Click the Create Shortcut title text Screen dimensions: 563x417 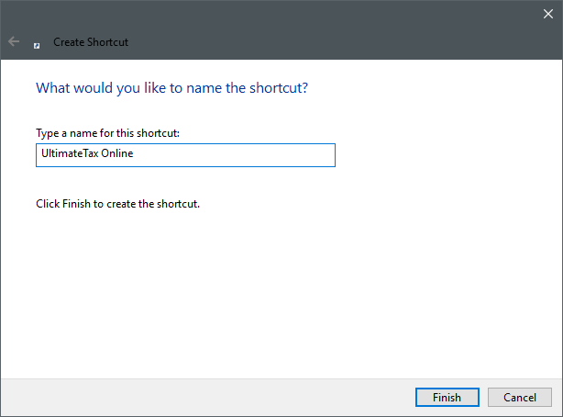(91, 42)
